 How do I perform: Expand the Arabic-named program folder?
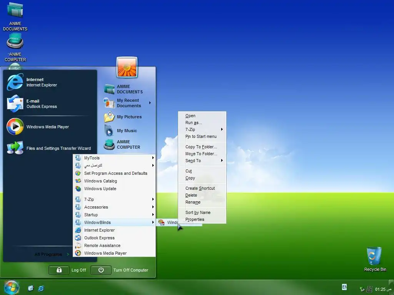[114, 166]
